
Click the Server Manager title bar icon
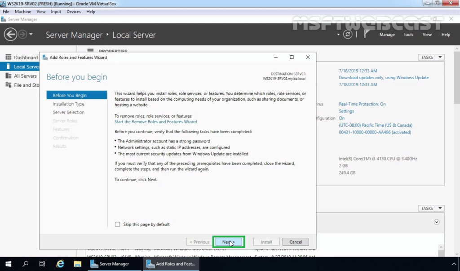[4, 19]
